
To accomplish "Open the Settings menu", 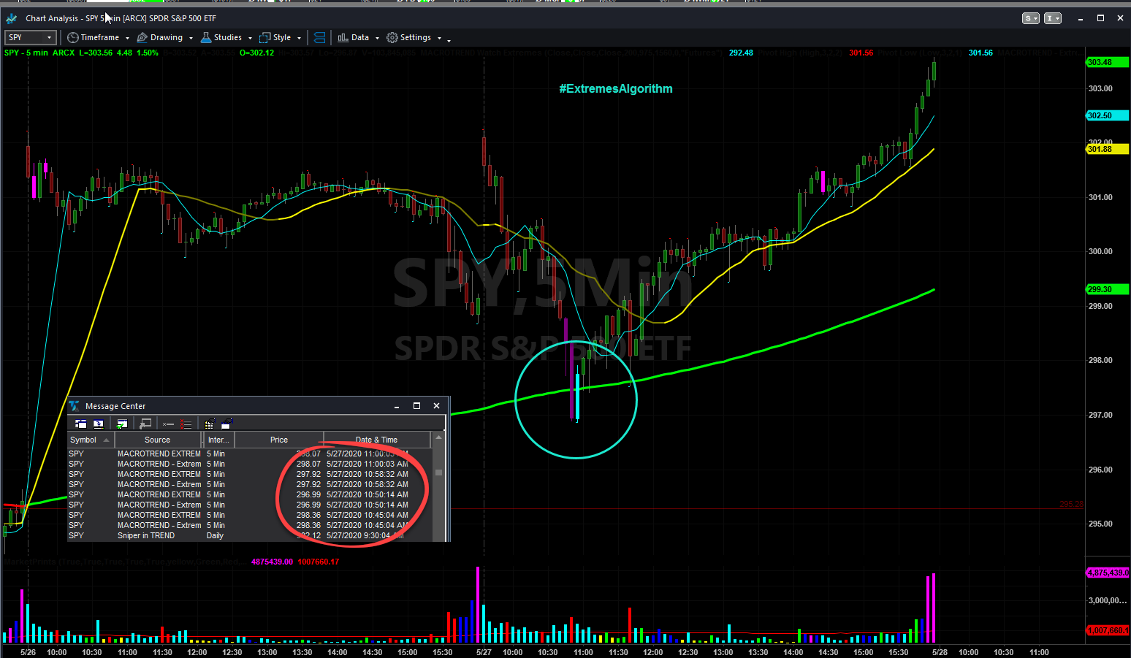I will (x=411, y=37).
